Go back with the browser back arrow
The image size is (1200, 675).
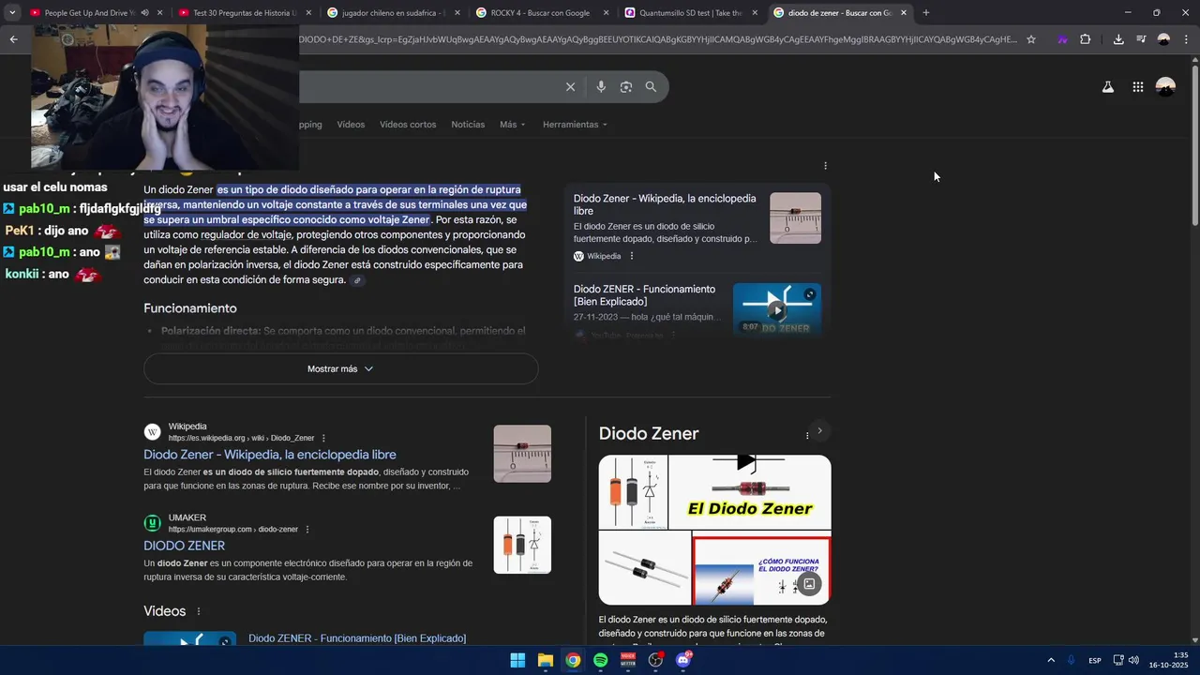[13, 39]
